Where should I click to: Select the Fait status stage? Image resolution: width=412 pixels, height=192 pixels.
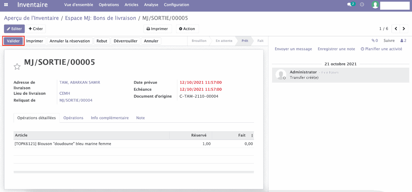[x=260, y=41]
